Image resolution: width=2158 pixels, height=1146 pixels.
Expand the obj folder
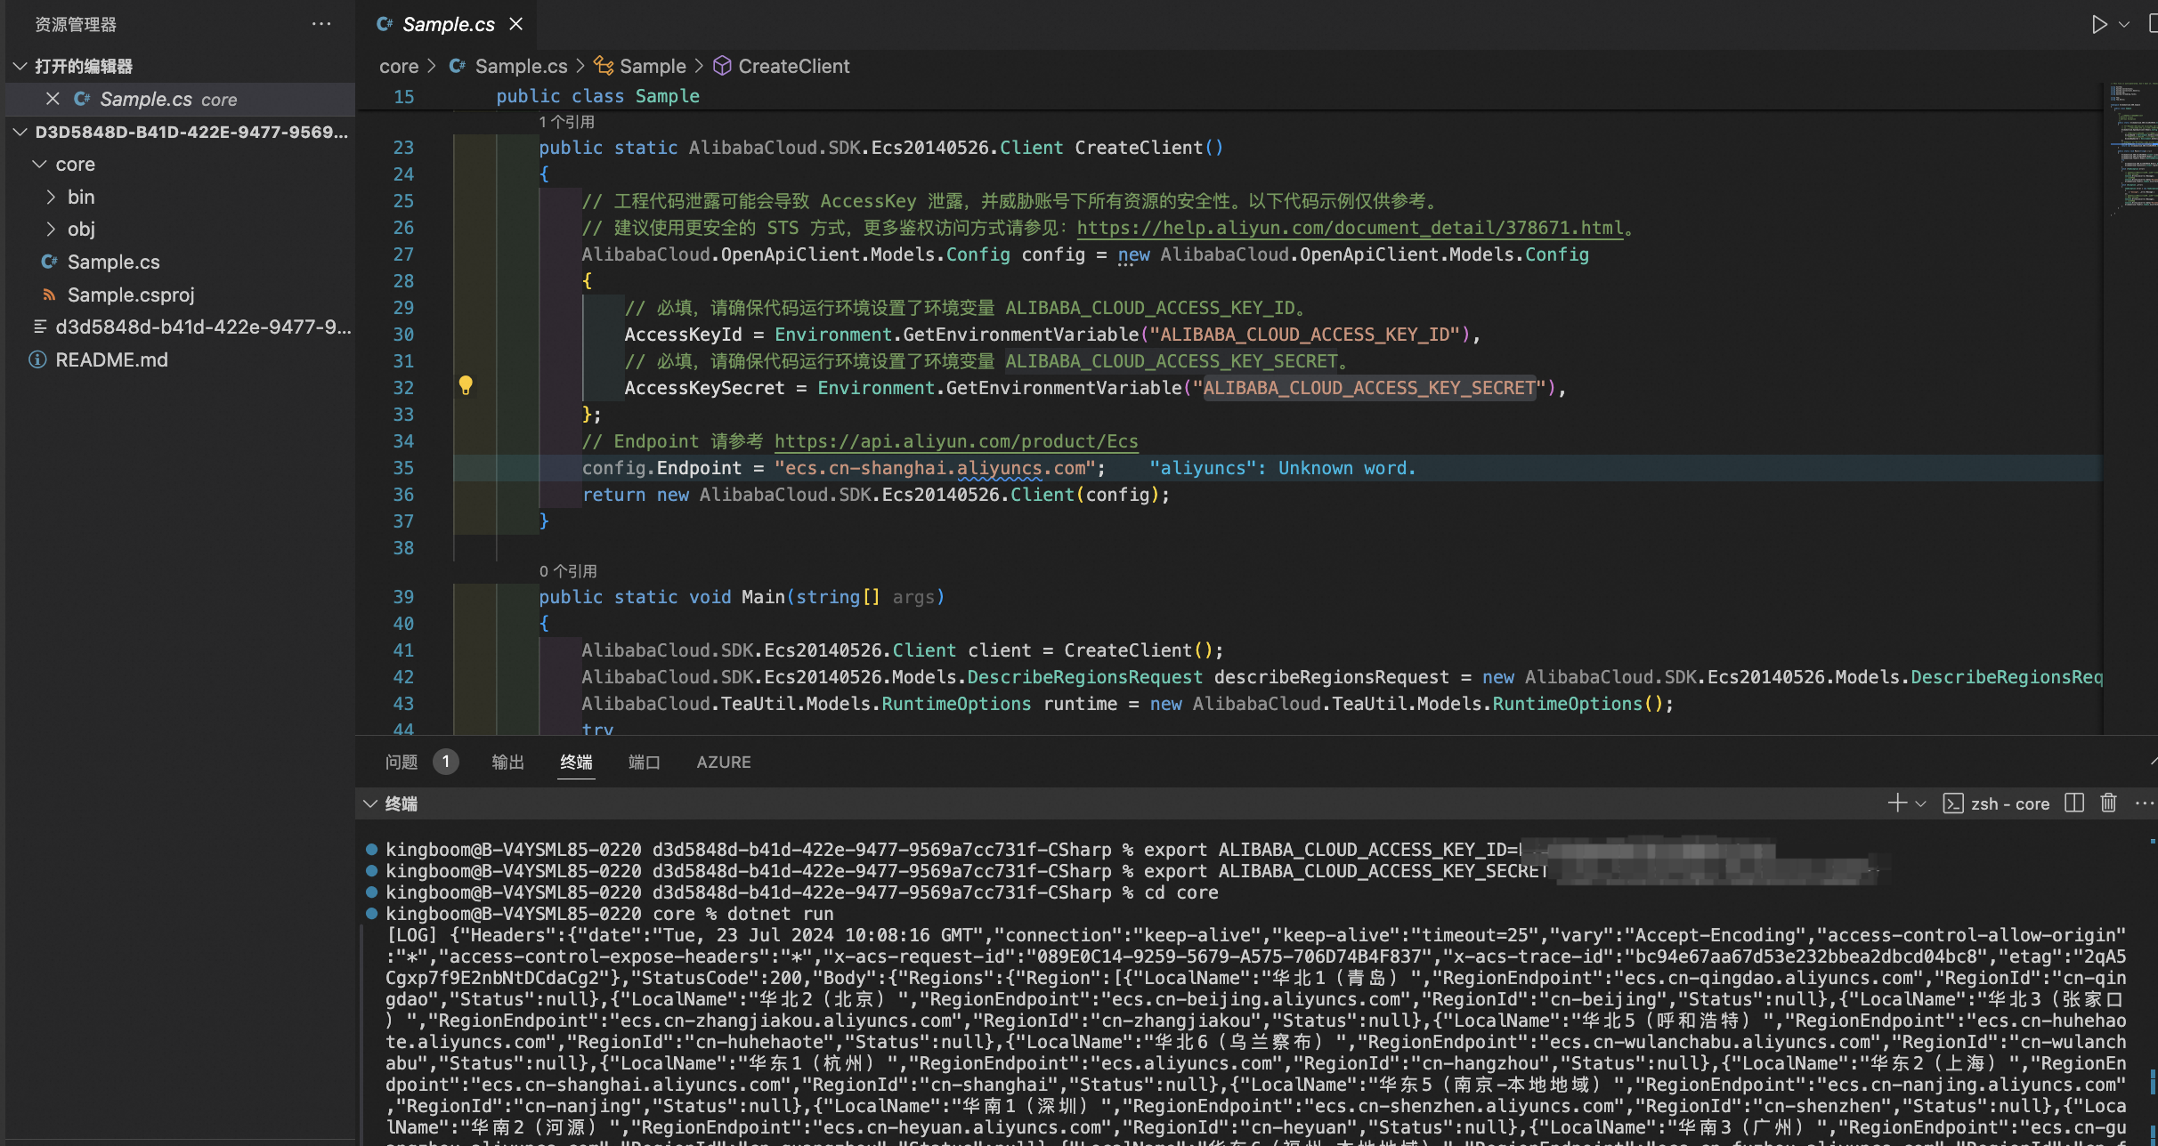tap(51, 230)
